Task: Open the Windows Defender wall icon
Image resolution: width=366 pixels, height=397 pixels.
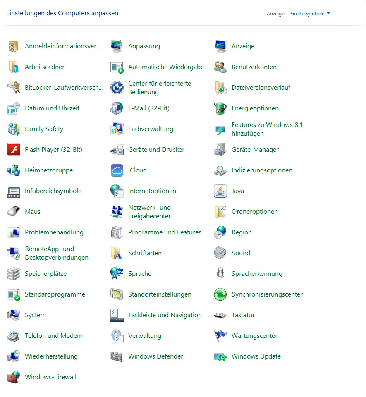Action: pyautogui.click(x=117, y=356)
